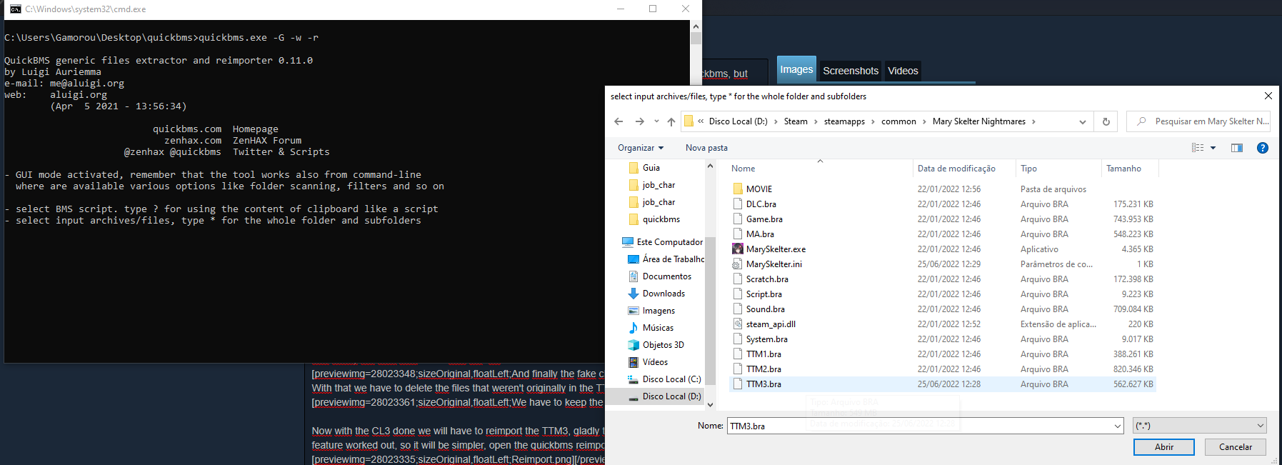The width and height of the screenshot is (1282, 465).
Task: Open the Organizar dropdown menu
Action: point(641,148)
